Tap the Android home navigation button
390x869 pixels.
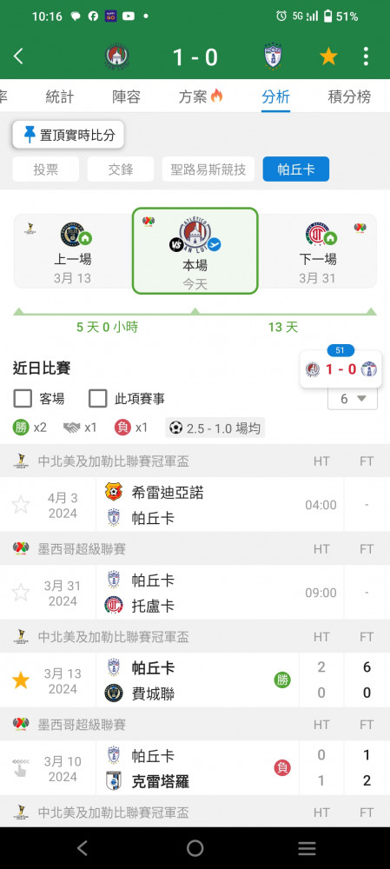[195, 848]
